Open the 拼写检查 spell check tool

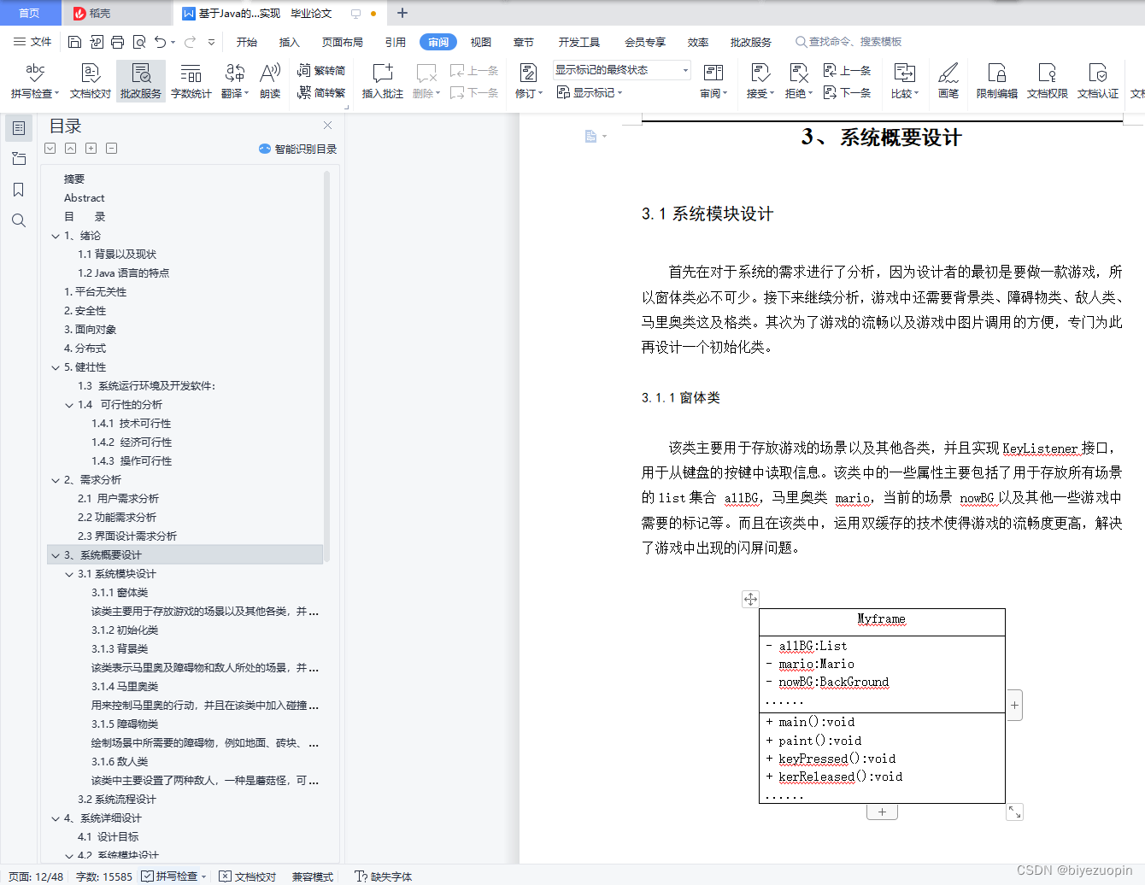pyautogui.click(x=34, y=80)
